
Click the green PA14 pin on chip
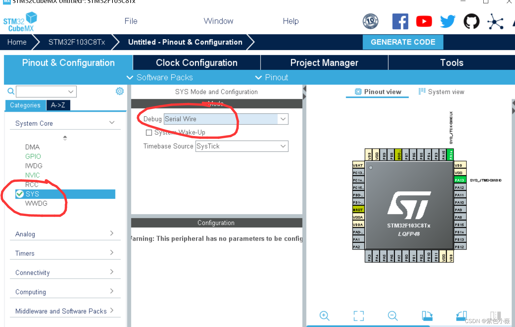[451, 154]
